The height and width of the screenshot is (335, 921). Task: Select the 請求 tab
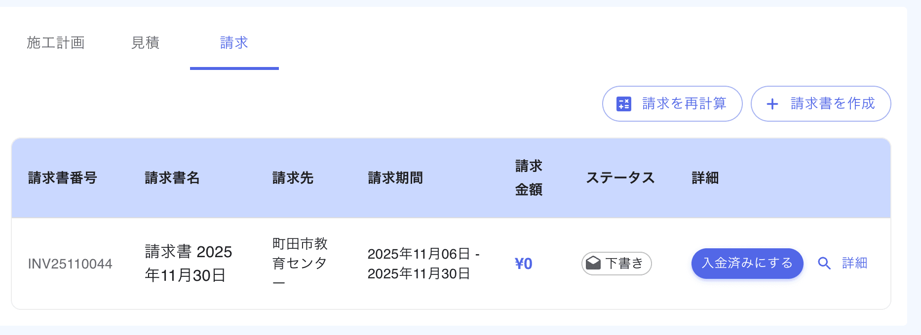click(x=234, y=43)
